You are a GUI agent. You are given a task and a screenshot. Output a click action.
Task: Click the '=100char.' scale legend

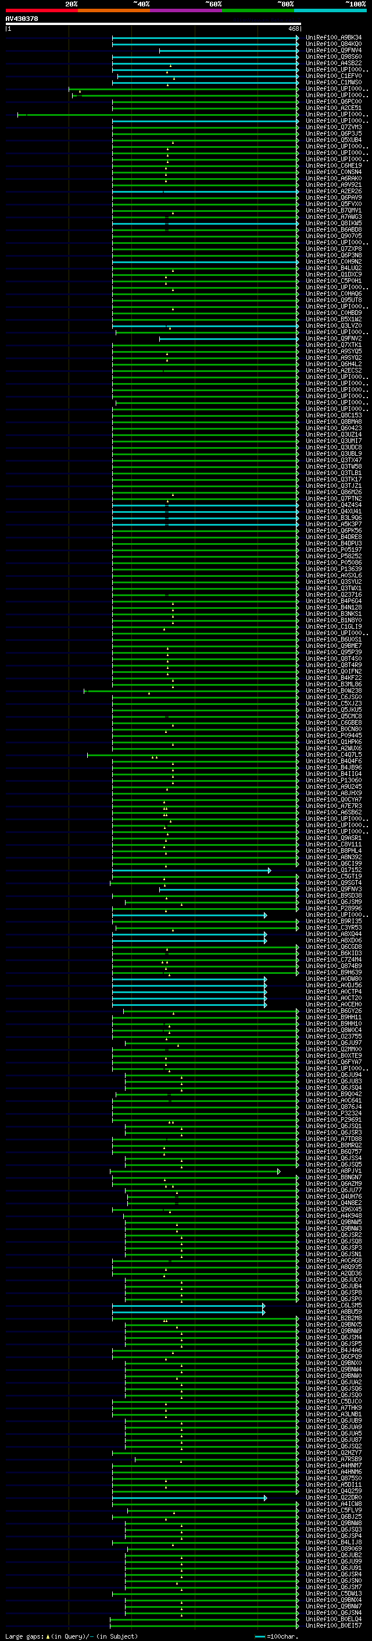276,1636
